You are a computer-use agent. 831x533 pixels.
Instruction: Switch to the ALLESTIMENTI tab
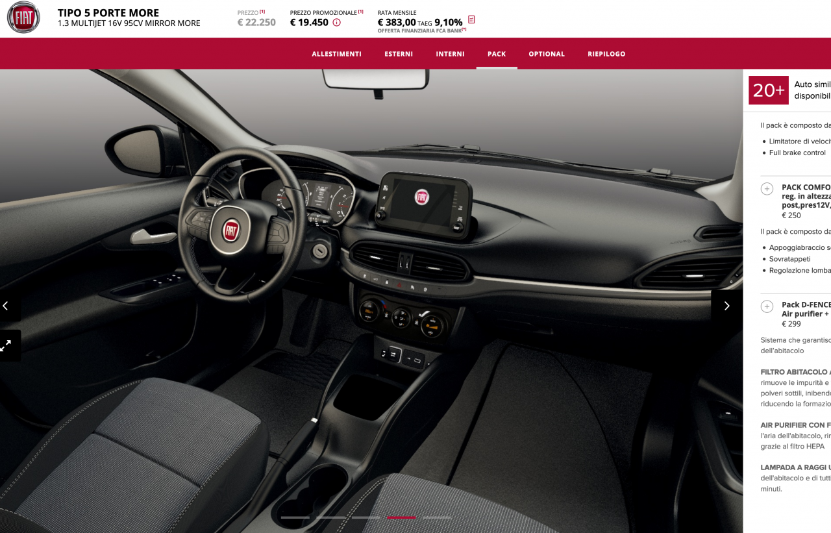tap(336, 54)
